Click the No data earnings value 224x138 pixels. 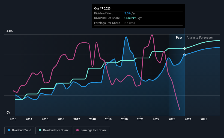(x=130, y=23)
